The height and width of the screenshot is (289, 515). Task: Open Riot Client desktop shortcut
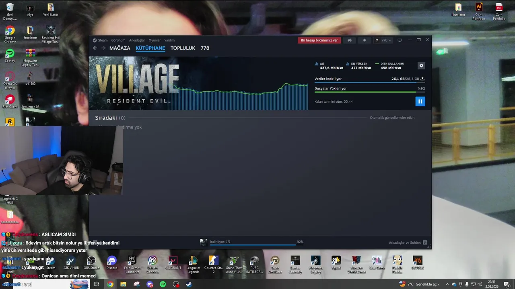click(10, 102)
